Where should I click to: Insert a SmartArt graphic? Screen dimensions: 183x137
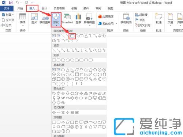click(x=67, y=19)
